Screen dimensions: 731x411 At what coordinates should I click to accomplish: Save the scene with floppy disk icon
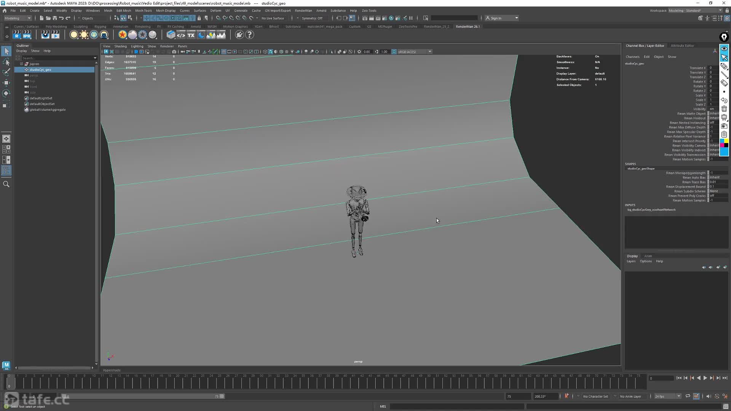click(55, 18)
